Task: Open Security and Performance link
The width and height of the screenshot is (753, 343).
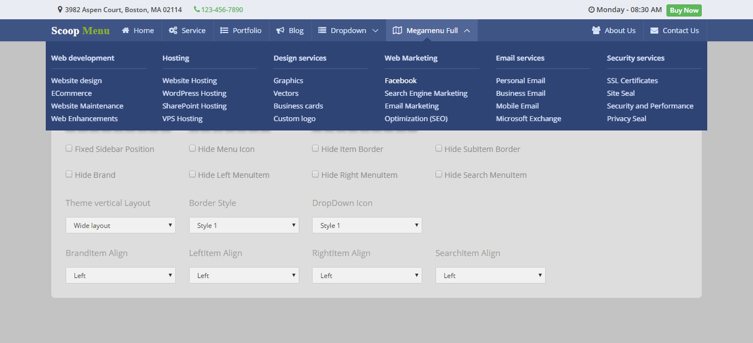Action: pos(650,106)
